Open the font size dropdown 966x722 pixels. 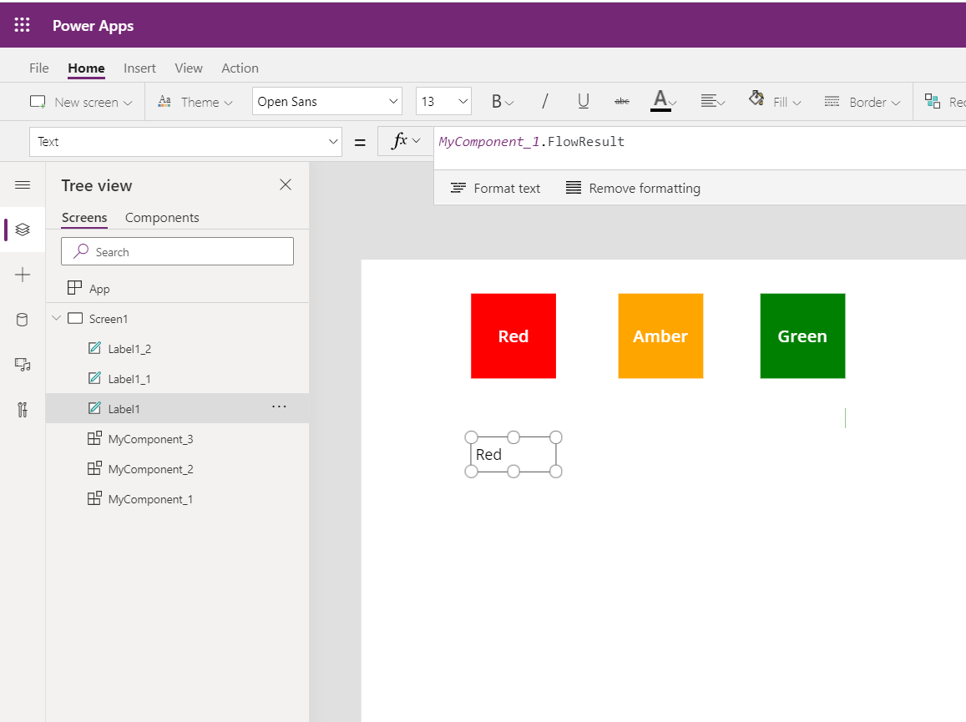tap(443, 100)
